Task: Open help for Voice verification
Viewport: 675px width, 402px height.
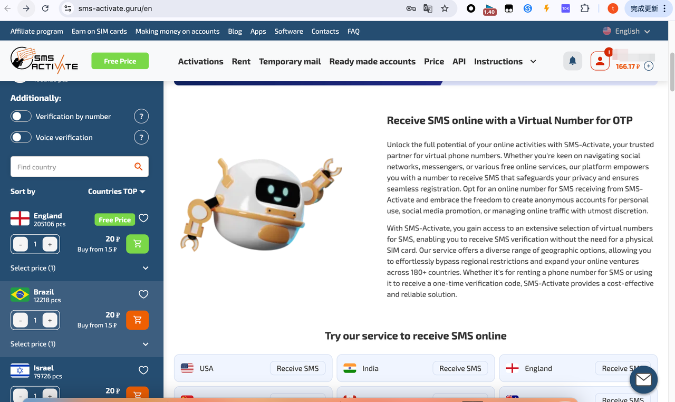Action: pos(141,138)
